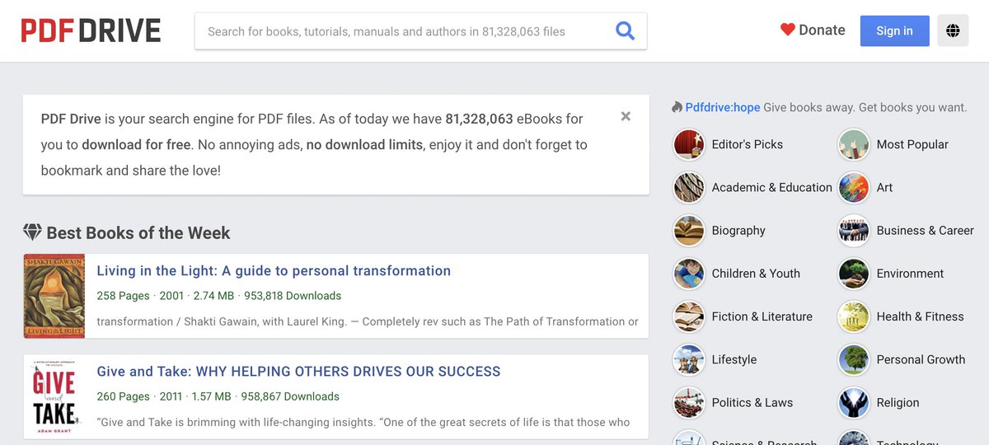Click the Environment category circle icon
The height and width of the screenshot is (445, 989).
(854, 274)
